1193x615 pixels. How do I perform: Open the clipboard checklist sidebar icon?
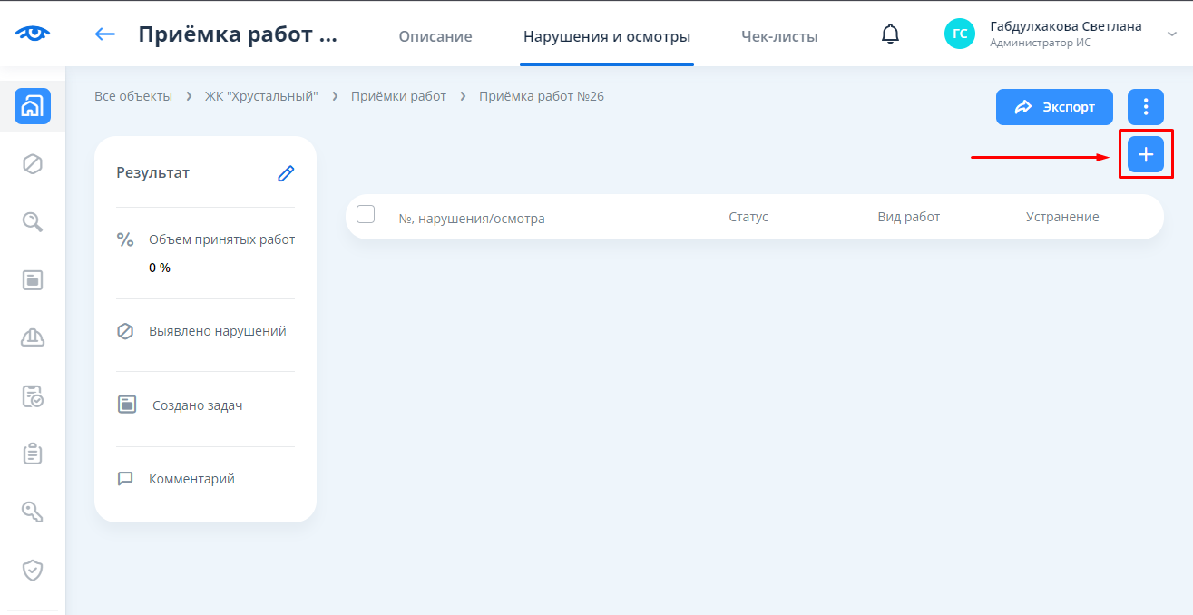pos(33,454)
